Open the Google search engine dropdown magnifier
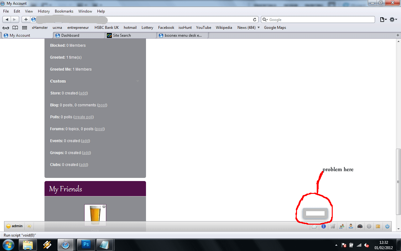 pos(265,19)
